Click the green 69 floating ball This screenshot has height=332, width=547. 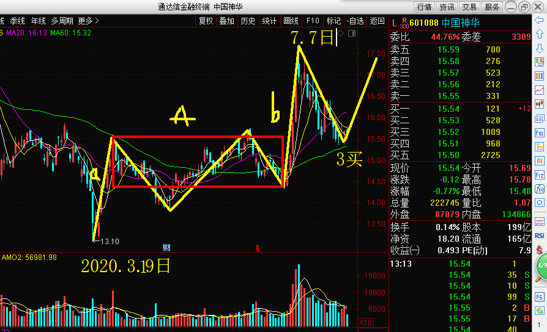[x=541, y=266]
